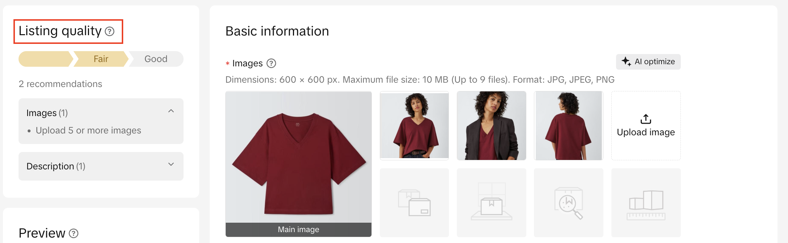Click the Fair quality level segment
Screen dimensions: 788x243
click(101, 59)
